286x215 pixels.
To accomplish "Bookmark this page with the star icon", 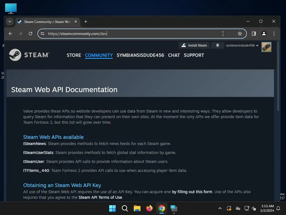I will pos(240,34).
